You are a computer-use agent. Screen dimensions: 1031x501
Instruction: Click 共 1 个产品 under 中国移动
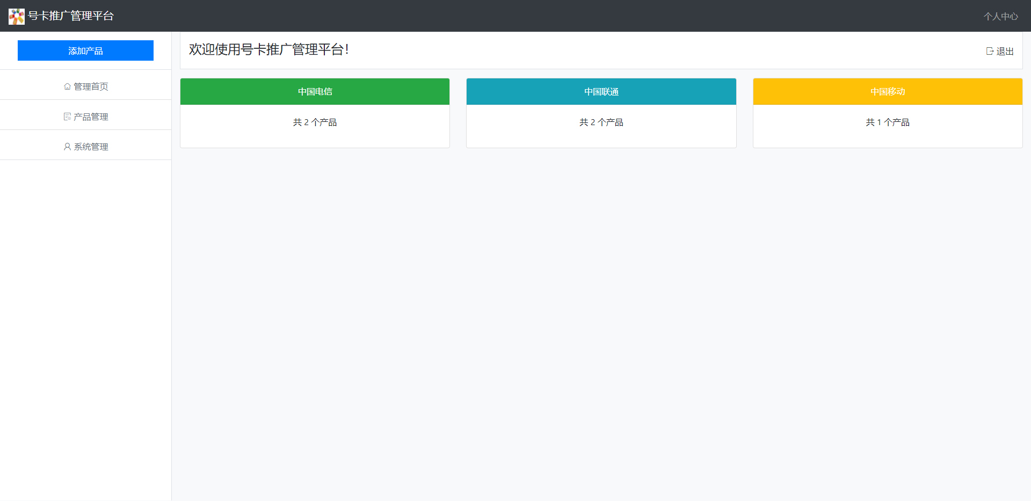pyautogui.click(x=888, y=122)
